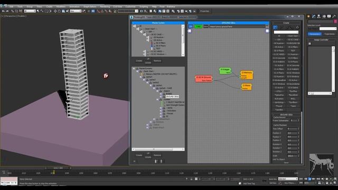Step back with the Previous Frame button
The image size is (338, 190).
click(305, 179)
